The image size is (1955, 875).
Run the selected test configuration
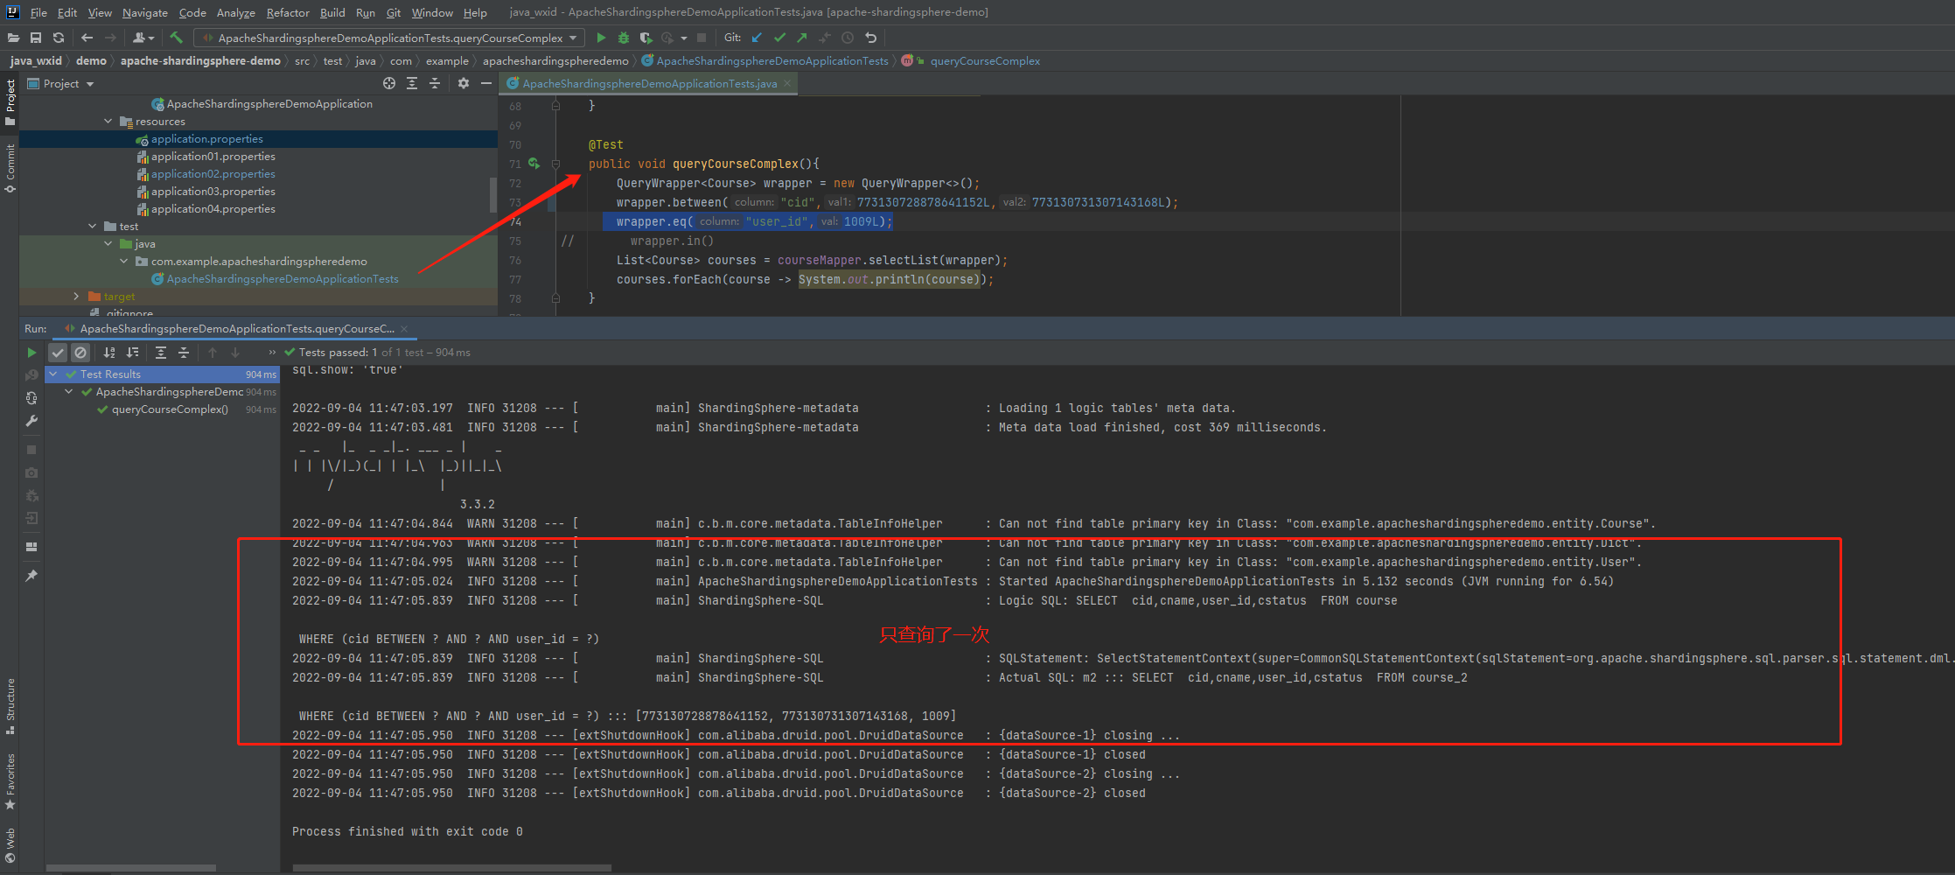point(601,38)
